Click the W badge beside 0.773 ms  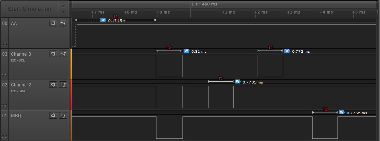[287, 51]
